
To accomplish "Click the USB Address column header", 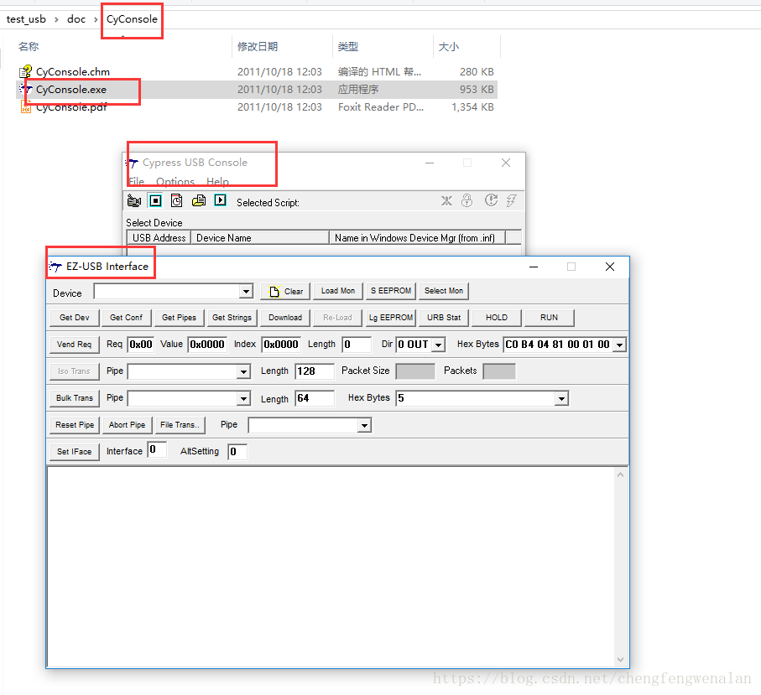I will (x=159, y=237).
